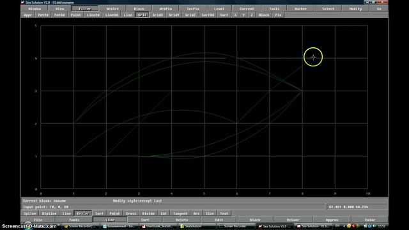Image resolution: width=409 pixels, height=230 pixels.
Task: Toggle the Fix filter
Action: tap(279, 15)
